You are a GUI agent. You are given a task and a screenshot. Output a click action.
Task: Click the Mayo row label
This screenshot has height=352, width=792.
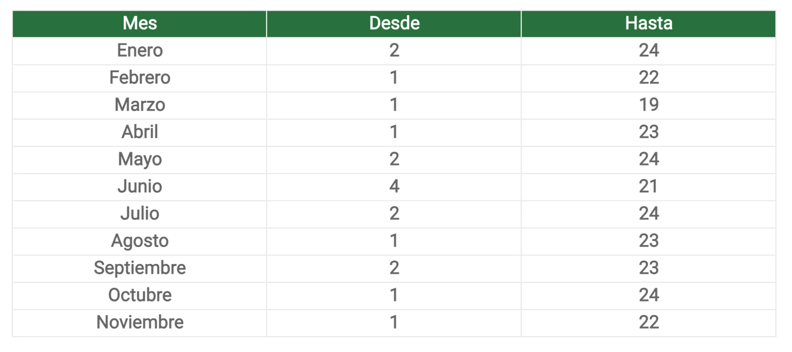[x=140, y=160]
